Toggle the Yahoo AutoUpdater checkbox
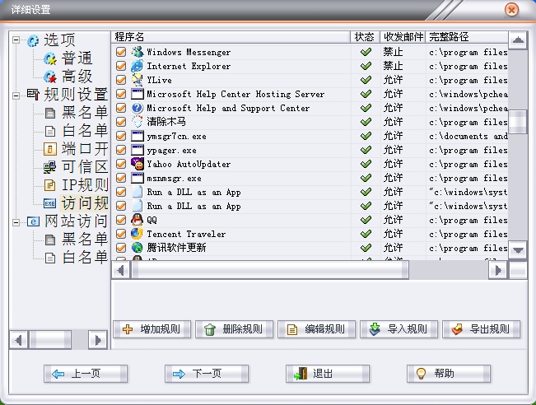 tap(121, 164)
